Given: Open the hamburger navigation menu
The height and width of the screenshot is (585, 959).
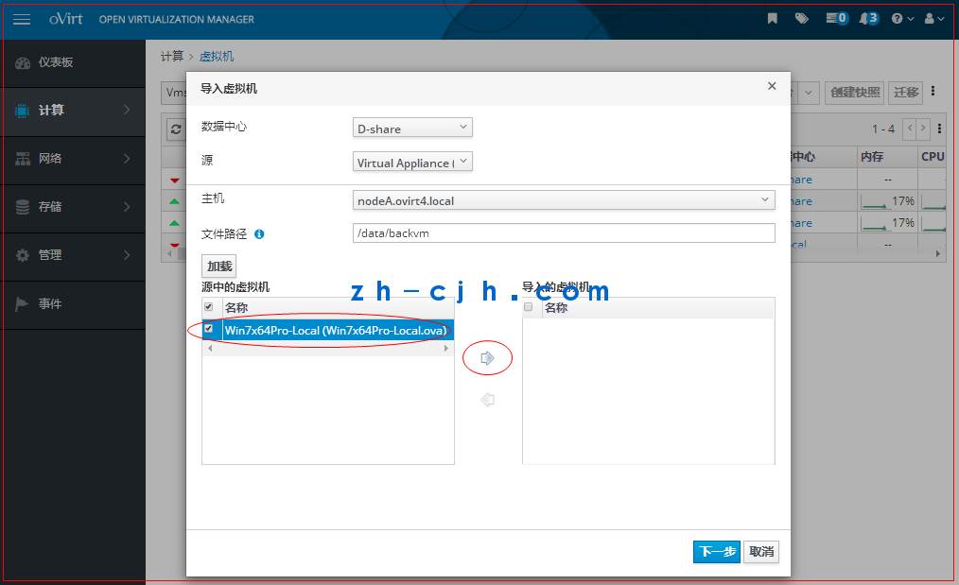Looking at the screenshot, I should [x=22, y=19].
